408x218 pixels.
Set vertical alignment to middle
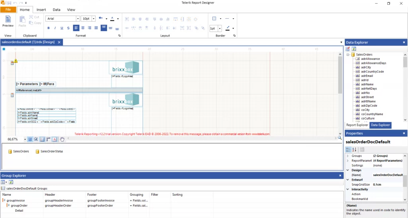(x=111, y=28)
